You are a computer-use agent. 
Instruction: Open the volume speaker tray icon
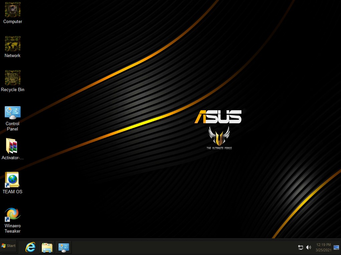pos(308,247)
